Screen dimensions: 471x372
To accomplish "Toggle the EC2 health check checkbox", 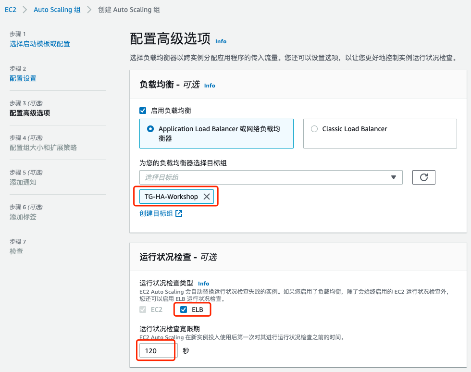I will pos(143,309).
